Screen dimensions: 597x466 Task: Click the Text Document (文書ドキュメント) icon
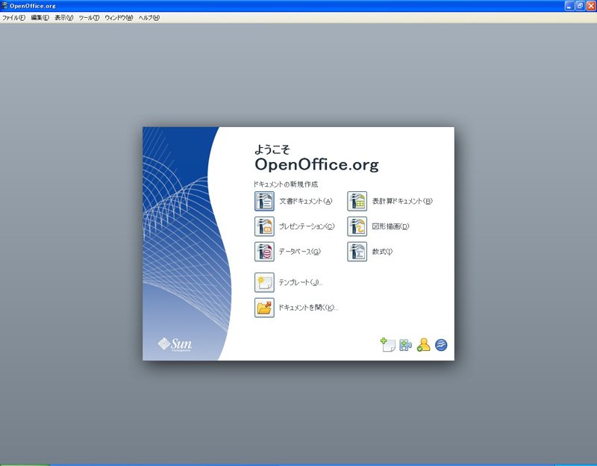point(264,201)
